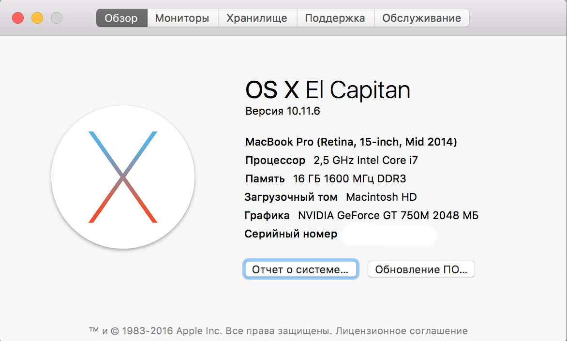Open the Лицензионное соглашение link

pos(402,331)
